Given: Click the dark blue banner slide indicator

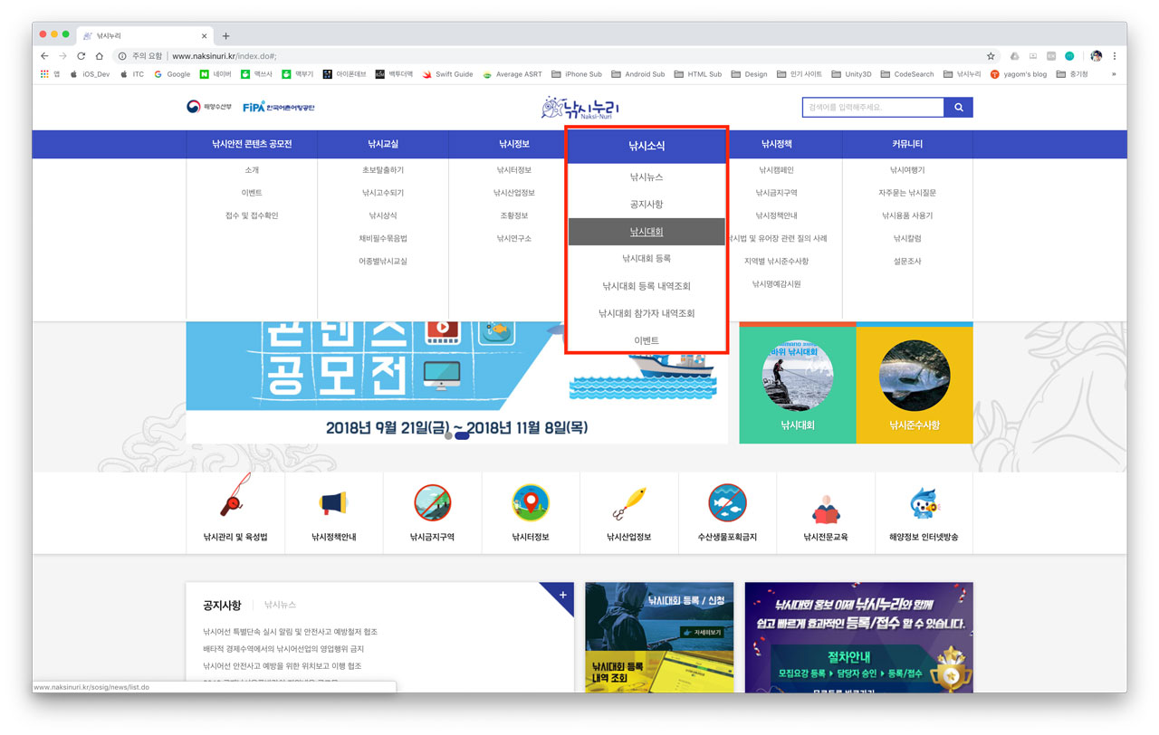Looking at the screenshot, I should click(462, 435).
